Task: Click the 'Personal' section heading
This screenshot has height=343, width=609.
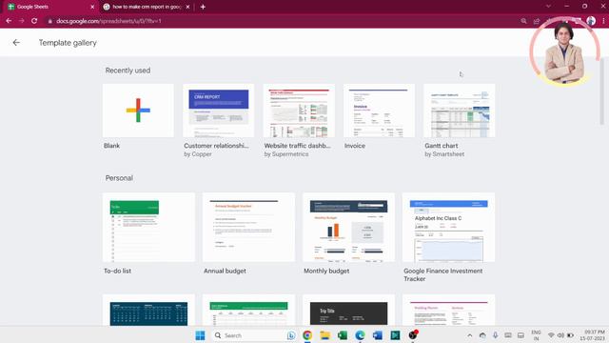Action: coord(119,178)
